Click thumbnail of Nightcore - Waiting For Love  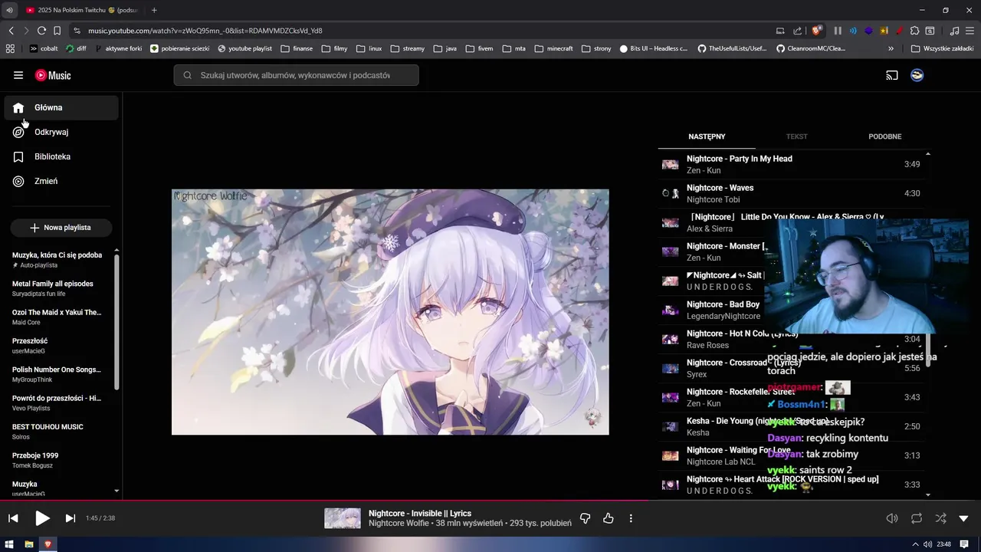(x=671, y=455)
